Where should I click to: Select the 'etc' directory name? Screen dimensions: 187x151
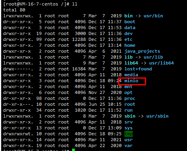(128, 39)
